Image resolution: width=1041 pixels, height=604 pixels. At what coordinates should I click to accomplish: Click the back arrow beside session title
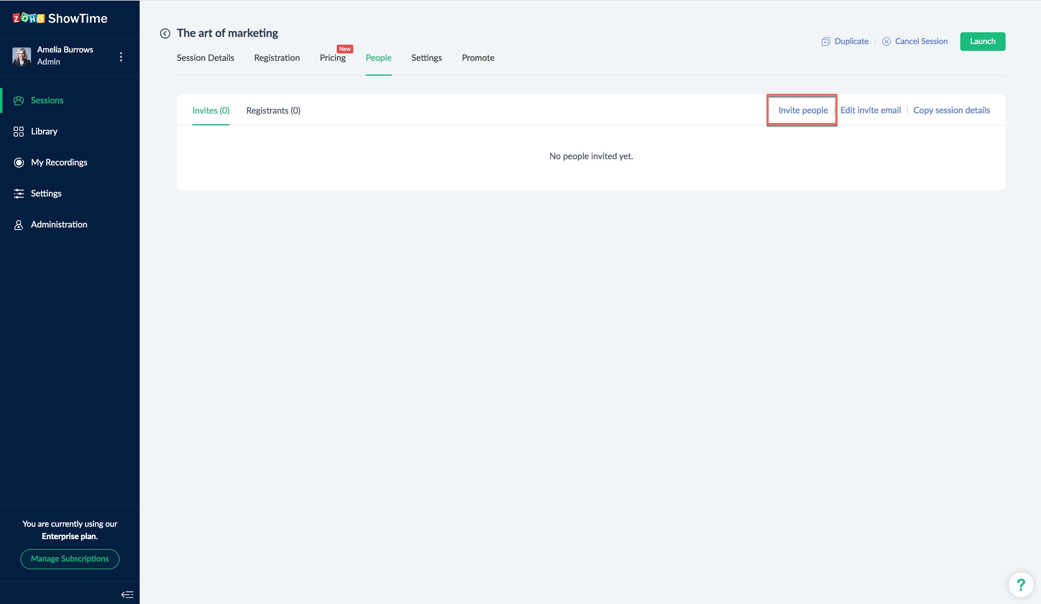[x=165, y=34]
